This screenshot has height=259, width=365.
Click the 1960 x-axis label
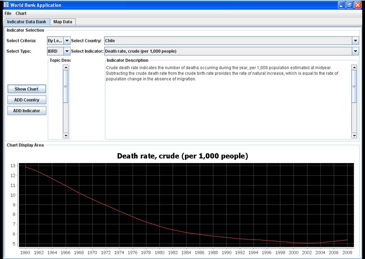pos(25,253)
